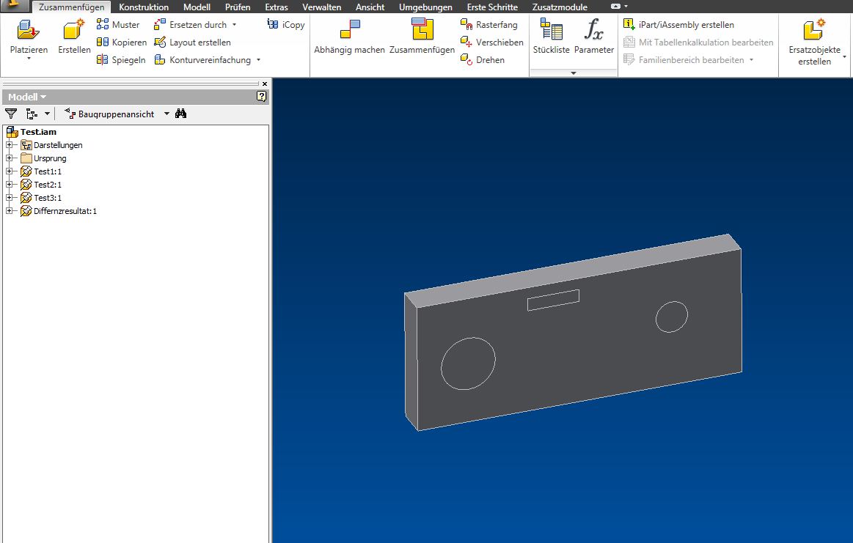
Task: Open the Baugruppenansicht dropdown
Action: (166, 114)
